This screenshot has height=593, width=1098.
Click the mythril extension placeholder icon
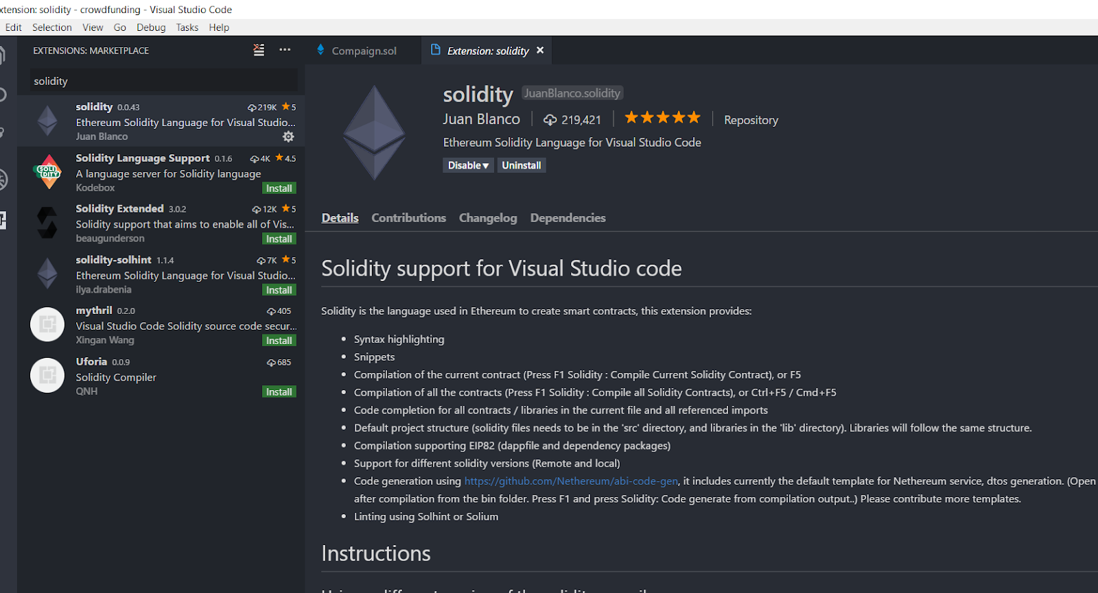(x=47, y=324)
